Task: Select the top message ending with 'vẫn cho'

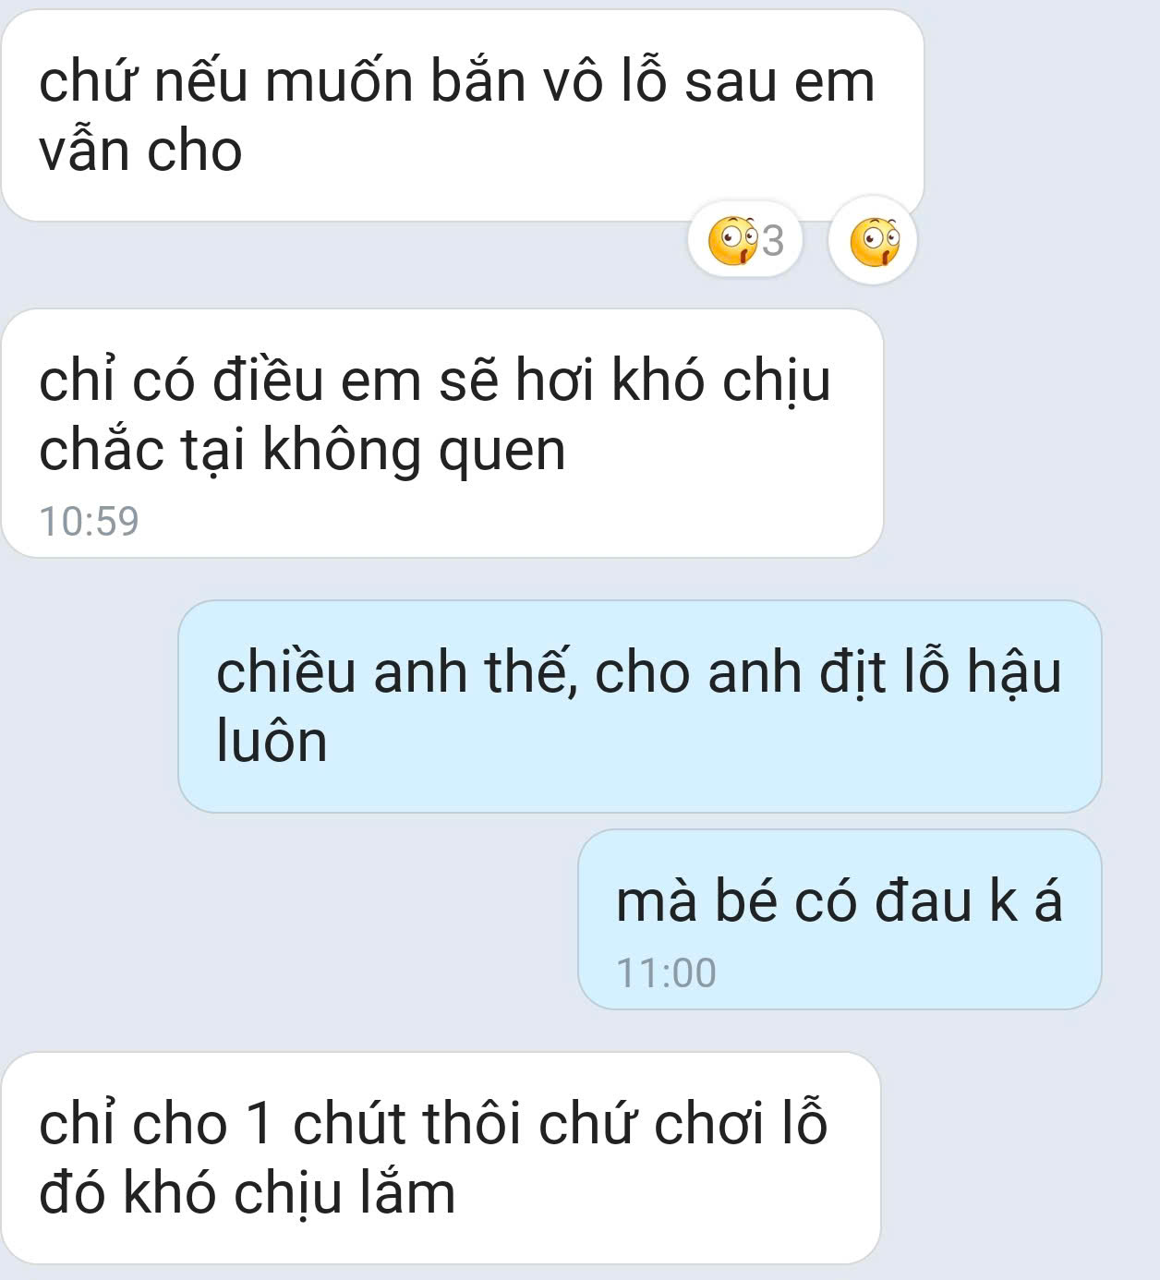Action: pyautogui.click(x=463, y=115)
